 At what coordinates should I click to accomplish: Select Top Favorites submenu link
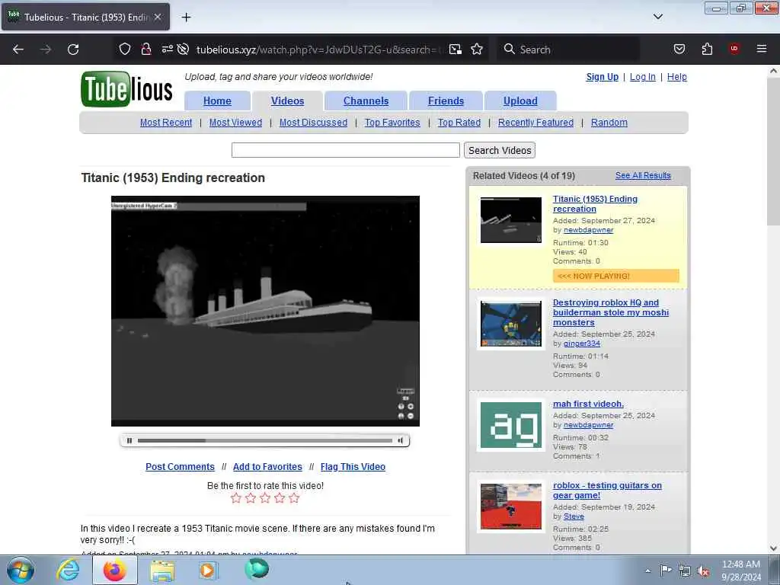(x=392, y=123)
